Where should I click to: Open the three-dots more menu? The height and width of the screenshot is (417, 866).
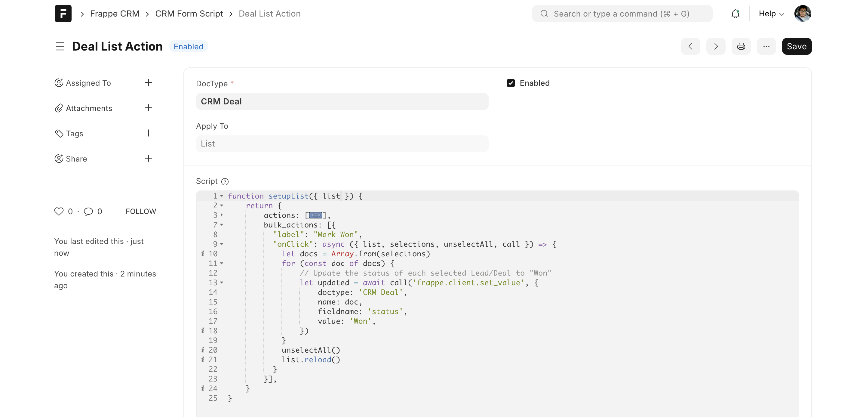[x=766, y=46]
